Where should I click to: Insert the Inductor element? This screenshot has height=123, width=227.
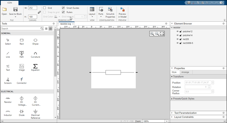[8, 113]
